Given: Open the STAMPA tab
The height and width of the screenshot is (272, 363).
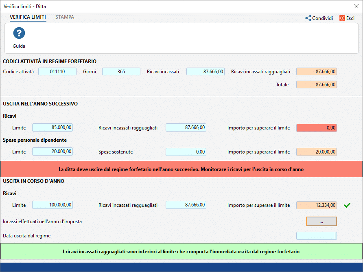Looking at the screenshot, I should point(65,17).
